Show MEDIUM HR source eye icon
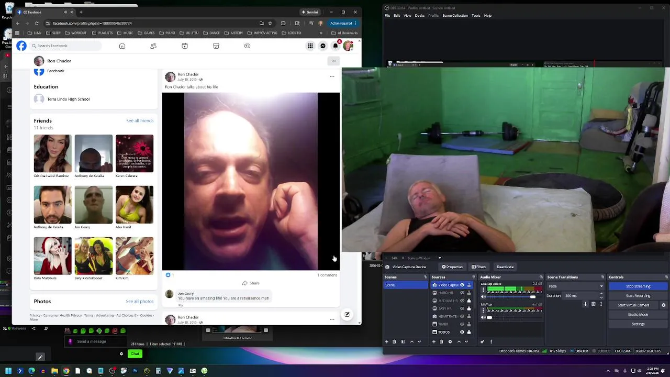Screen dimensions: 670x377 coord(462,301)
